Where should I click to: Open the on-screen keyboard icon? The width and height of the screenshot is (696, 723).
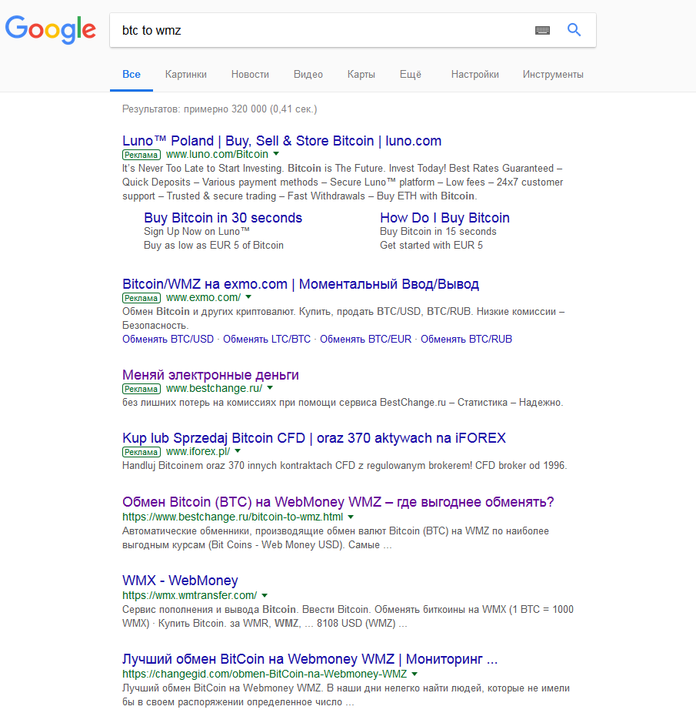[542, 31]
